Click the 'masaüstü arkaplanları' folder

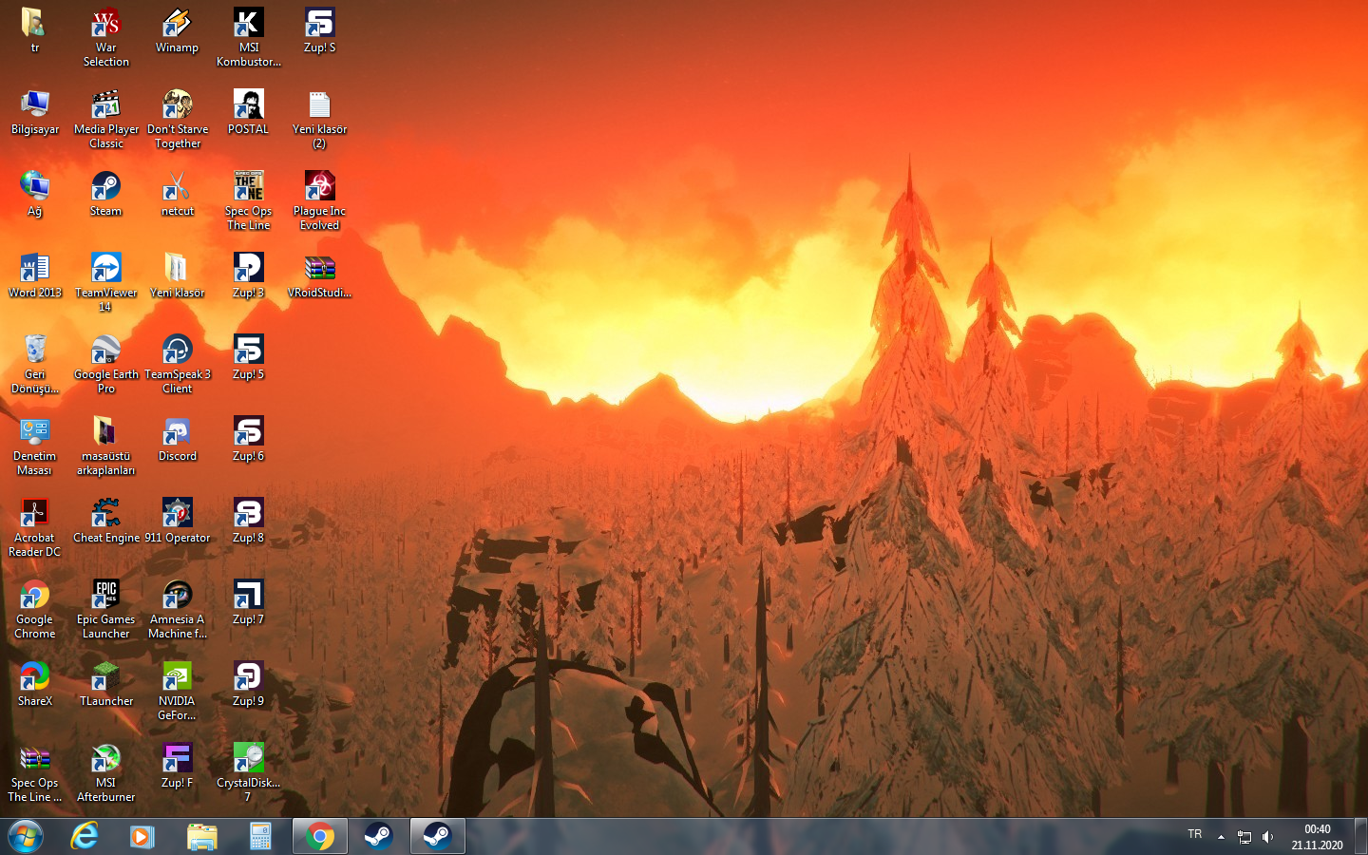coord(106,446)
